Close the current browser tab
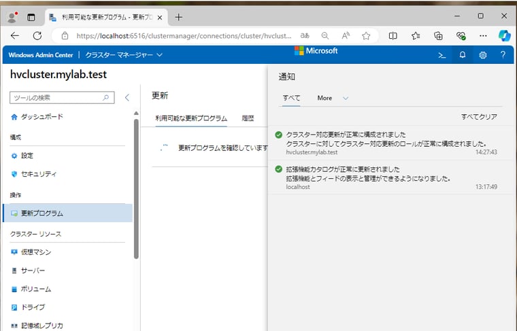Screen dimensions: 517x331 (x=160, y=18)
